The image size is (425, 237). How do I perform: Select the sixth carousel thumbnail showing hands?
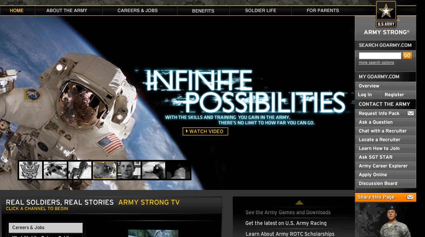coord(153,170)
